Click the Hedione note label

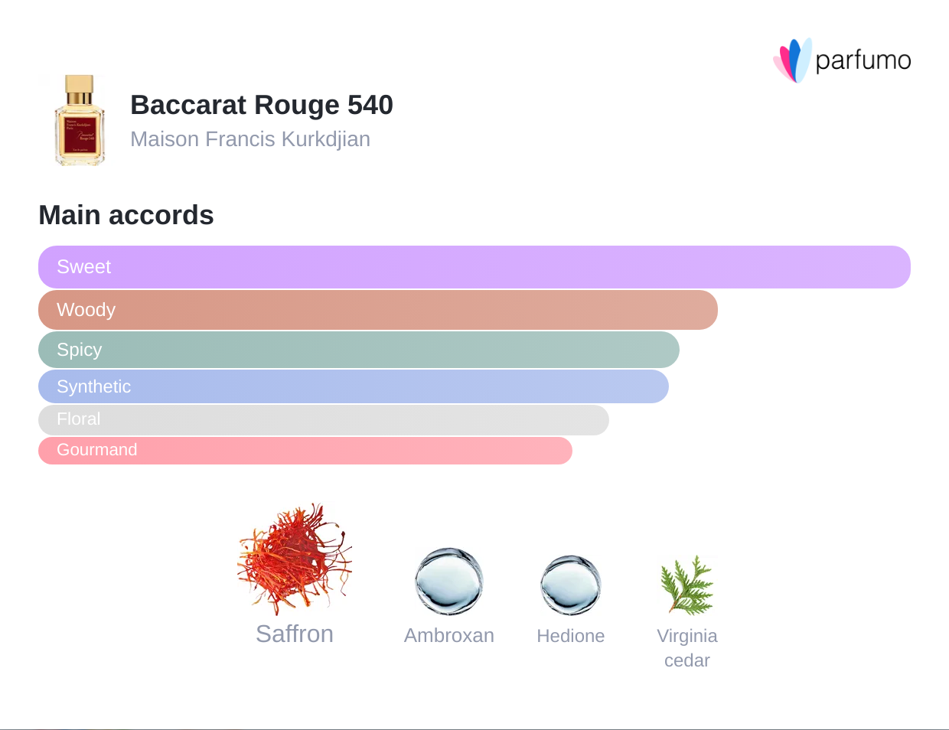click(571, 636)
